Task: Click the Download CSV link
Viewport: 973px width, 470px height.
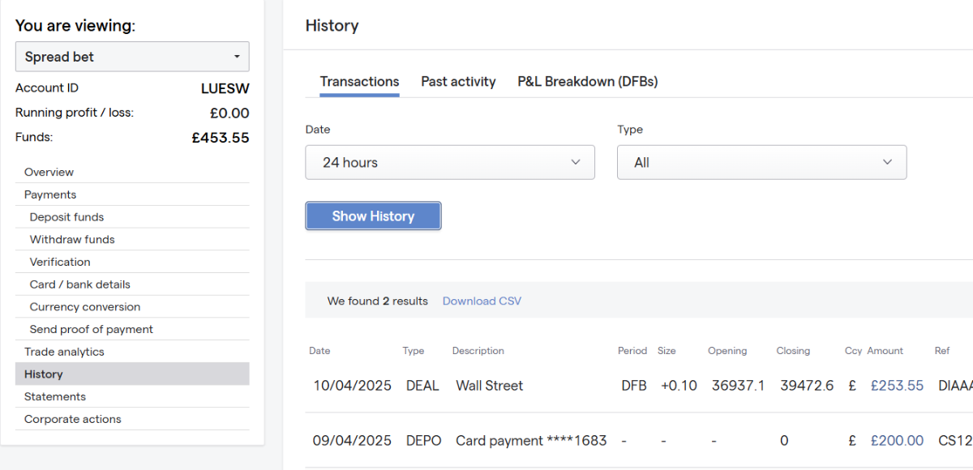Action: (x=482, y=301)
